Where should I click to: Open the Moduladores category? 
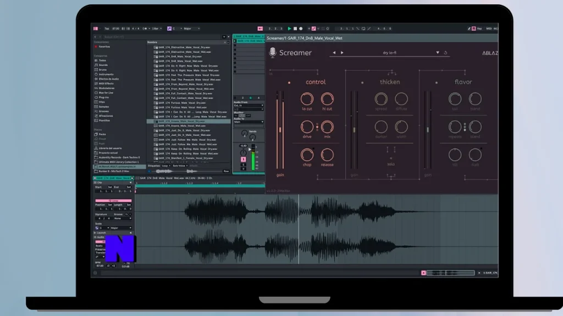pos(107,88)
